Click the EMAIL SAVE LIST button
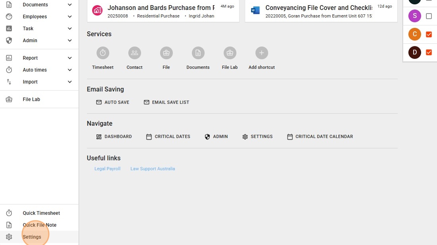Viewport: 437px width, 245px height. click(166, 102)
